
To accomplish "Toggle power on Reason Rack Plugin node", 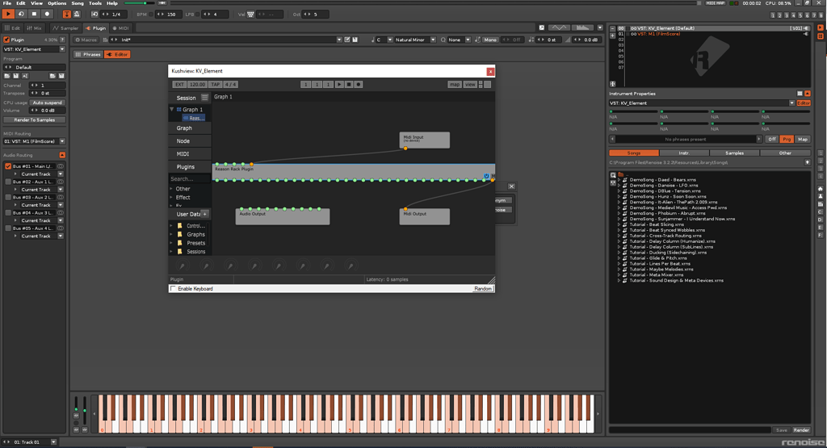I will coord(486,176).
